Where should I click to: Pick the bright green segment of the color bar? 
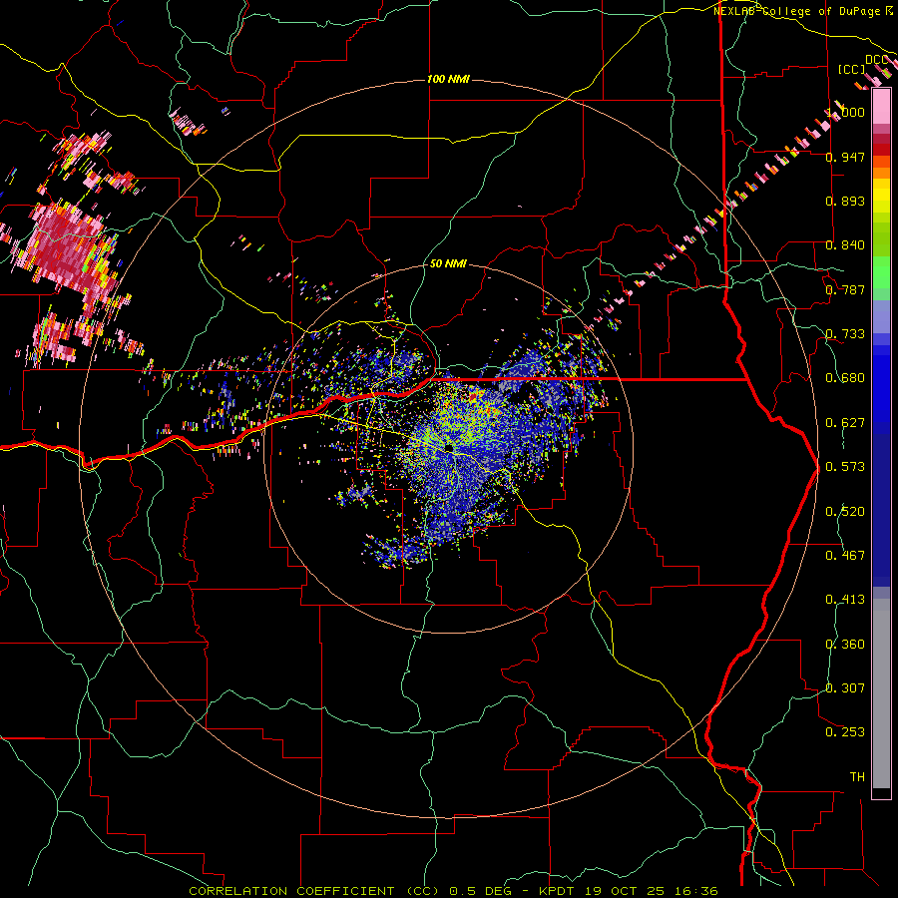[881, 272]
